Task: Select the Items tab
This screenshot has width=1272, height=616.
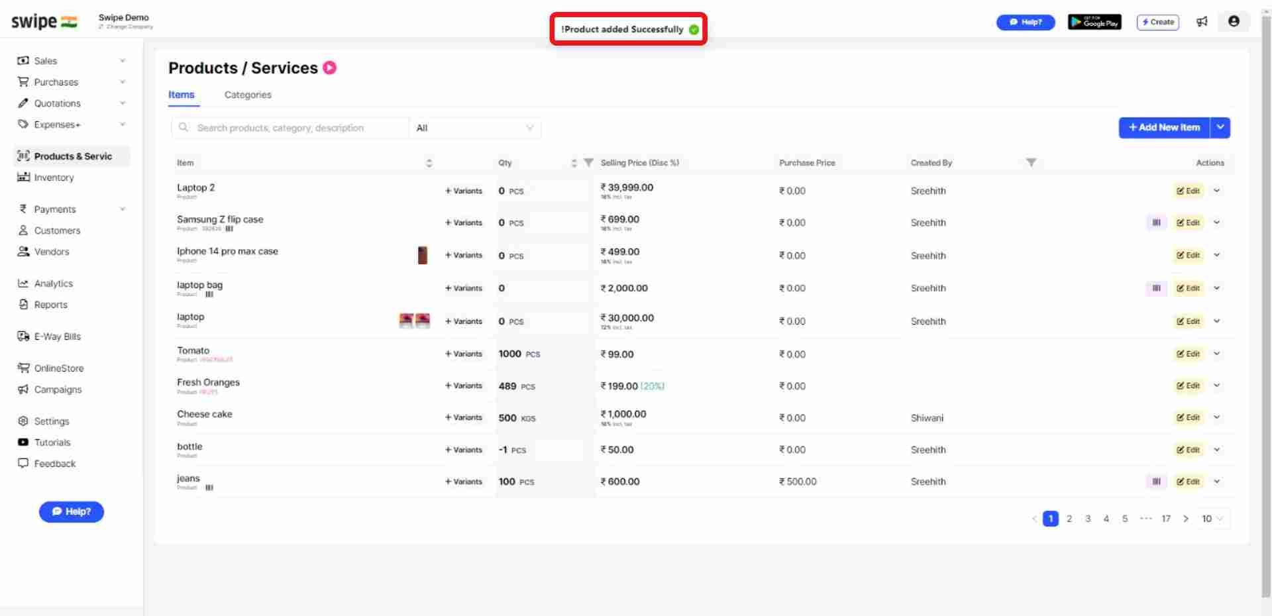Action: pos(181,95)
